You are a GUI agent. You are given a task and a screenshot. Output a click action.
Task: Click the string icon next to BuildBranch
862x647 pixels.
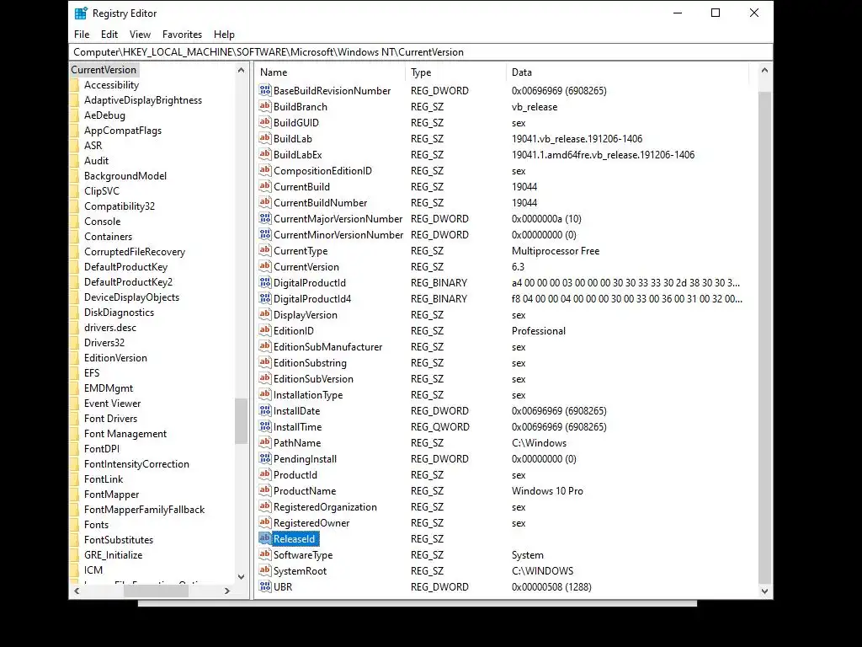[265, 106]
